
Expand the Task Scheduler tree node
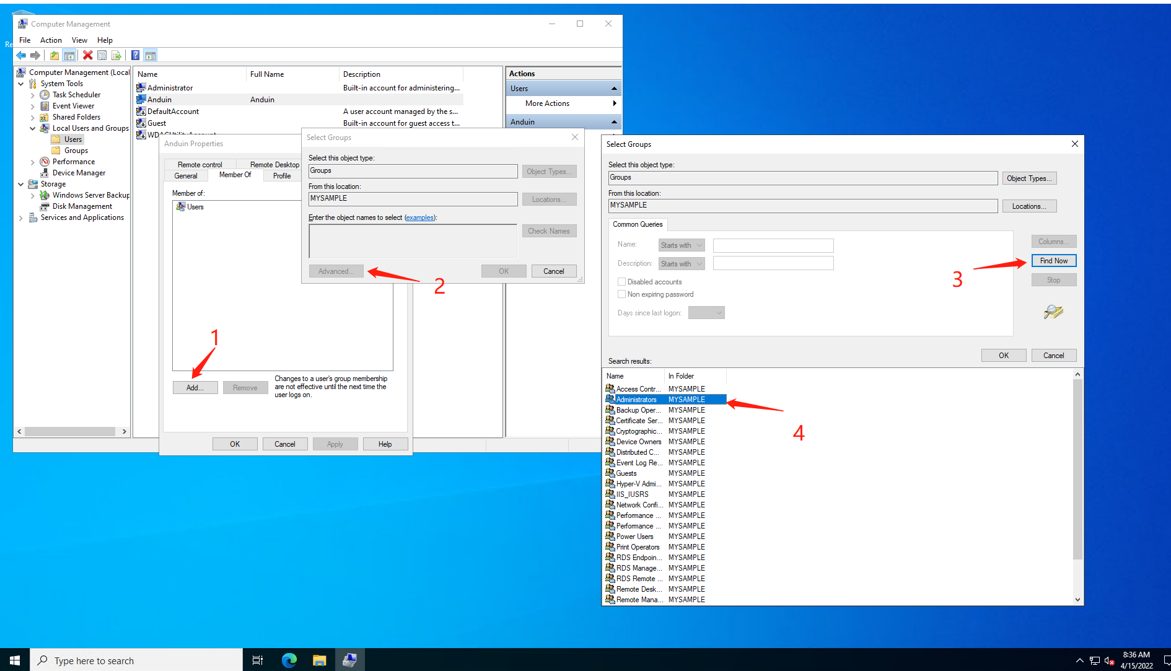pyautogui.click(x=33, y=95)
